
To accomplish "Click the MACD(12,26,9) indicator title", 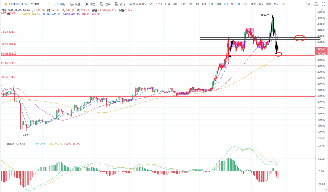I will [16, 144].
